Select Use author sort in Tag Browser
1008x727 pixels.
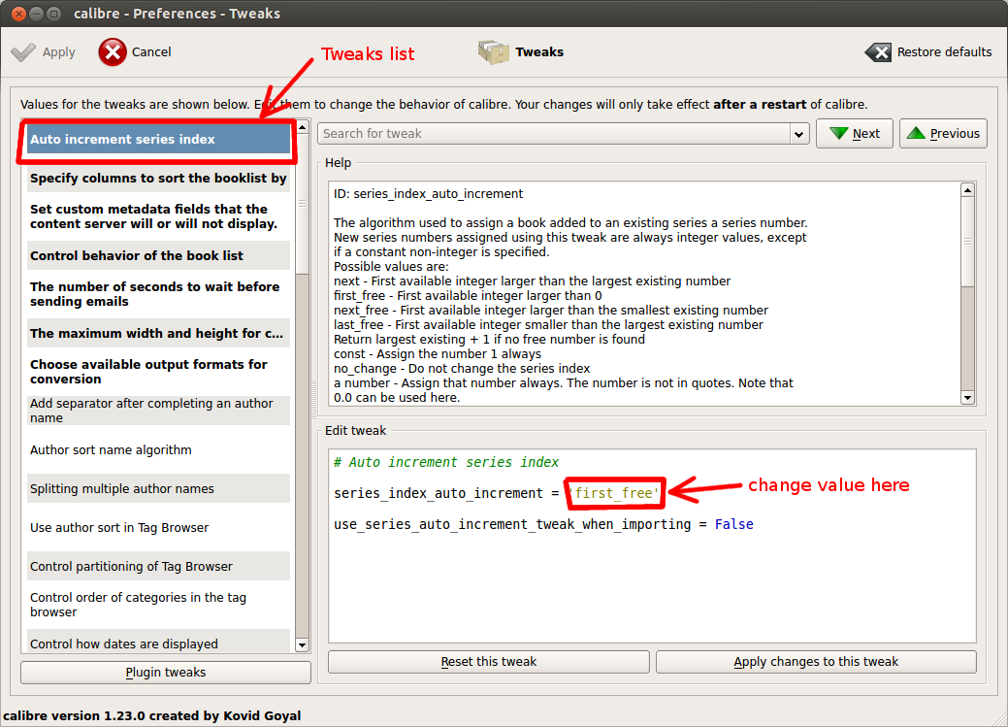pyautogui.click(x=159, y=528)
